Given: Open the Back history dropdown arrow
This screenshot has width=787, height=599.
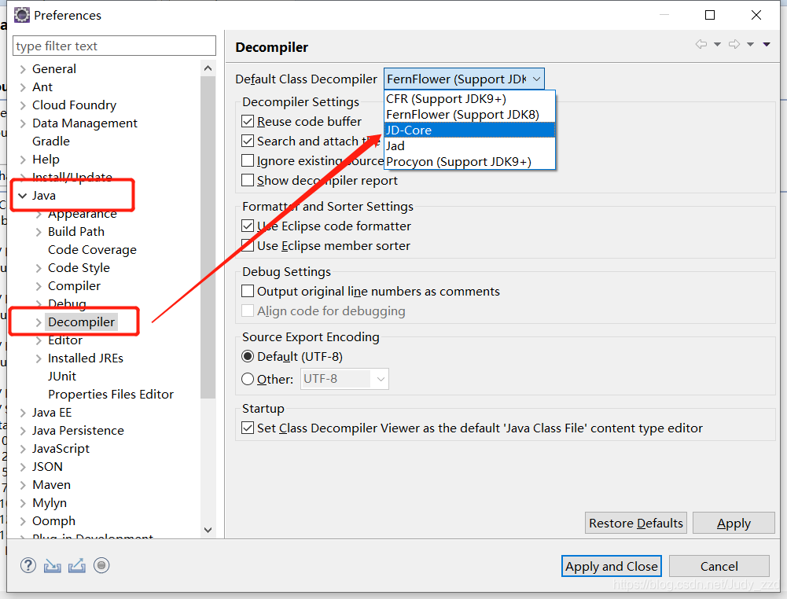Looking at the screenshot, I should (717, 45).
